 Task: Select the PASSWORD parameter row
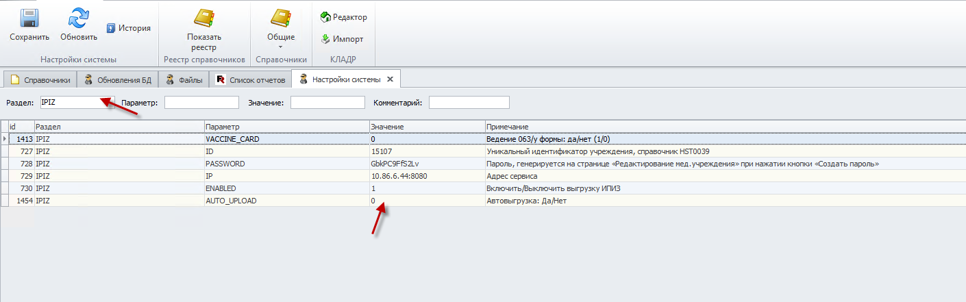286,164
